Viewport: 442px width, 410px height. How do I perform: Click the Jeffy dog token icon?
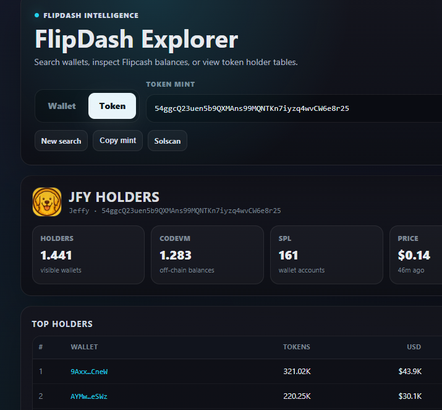tap(47, 202)
